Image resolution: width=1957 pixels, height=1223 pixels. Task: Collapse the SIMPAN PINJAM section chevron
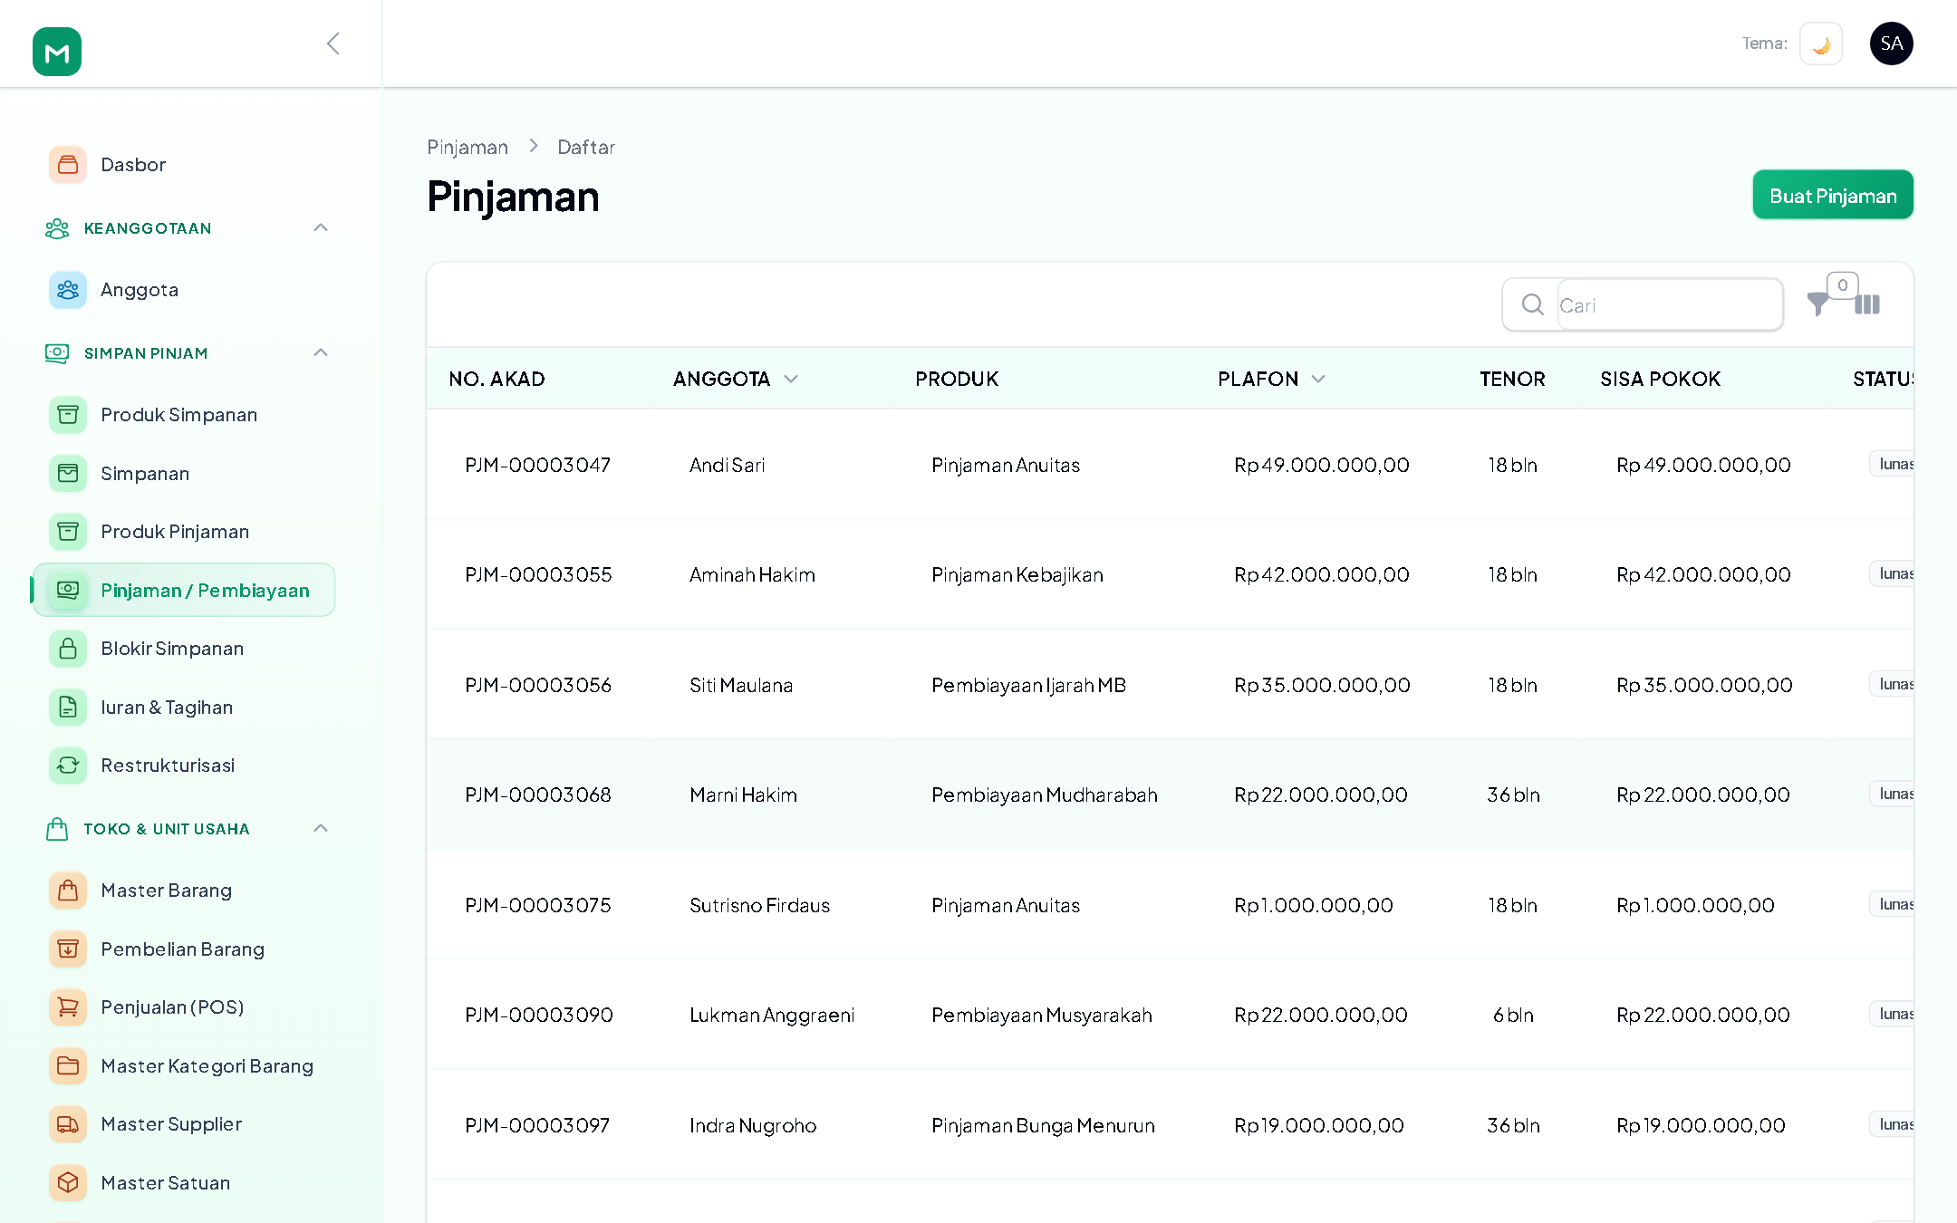[321, 352]
